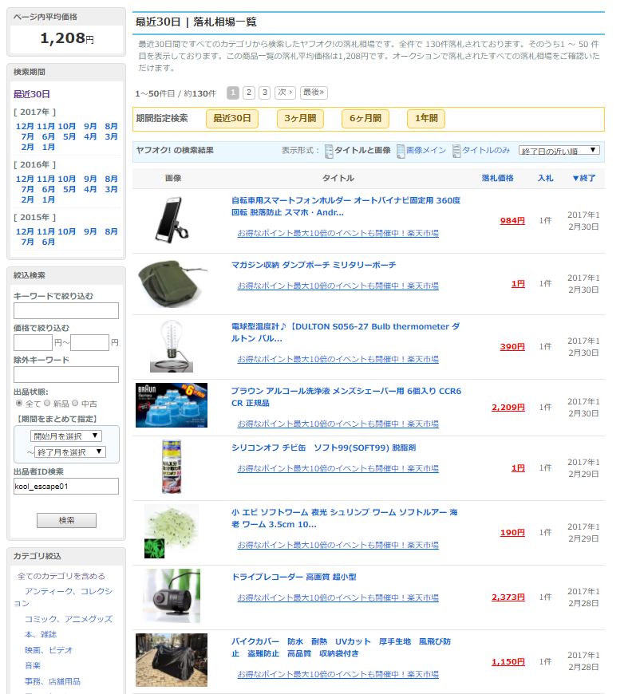Select the 新品 radio button

click(47, 403)
